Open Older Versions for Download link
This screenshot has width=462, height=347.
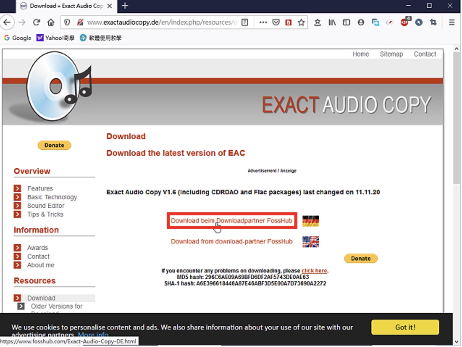[x=56, y=306]
